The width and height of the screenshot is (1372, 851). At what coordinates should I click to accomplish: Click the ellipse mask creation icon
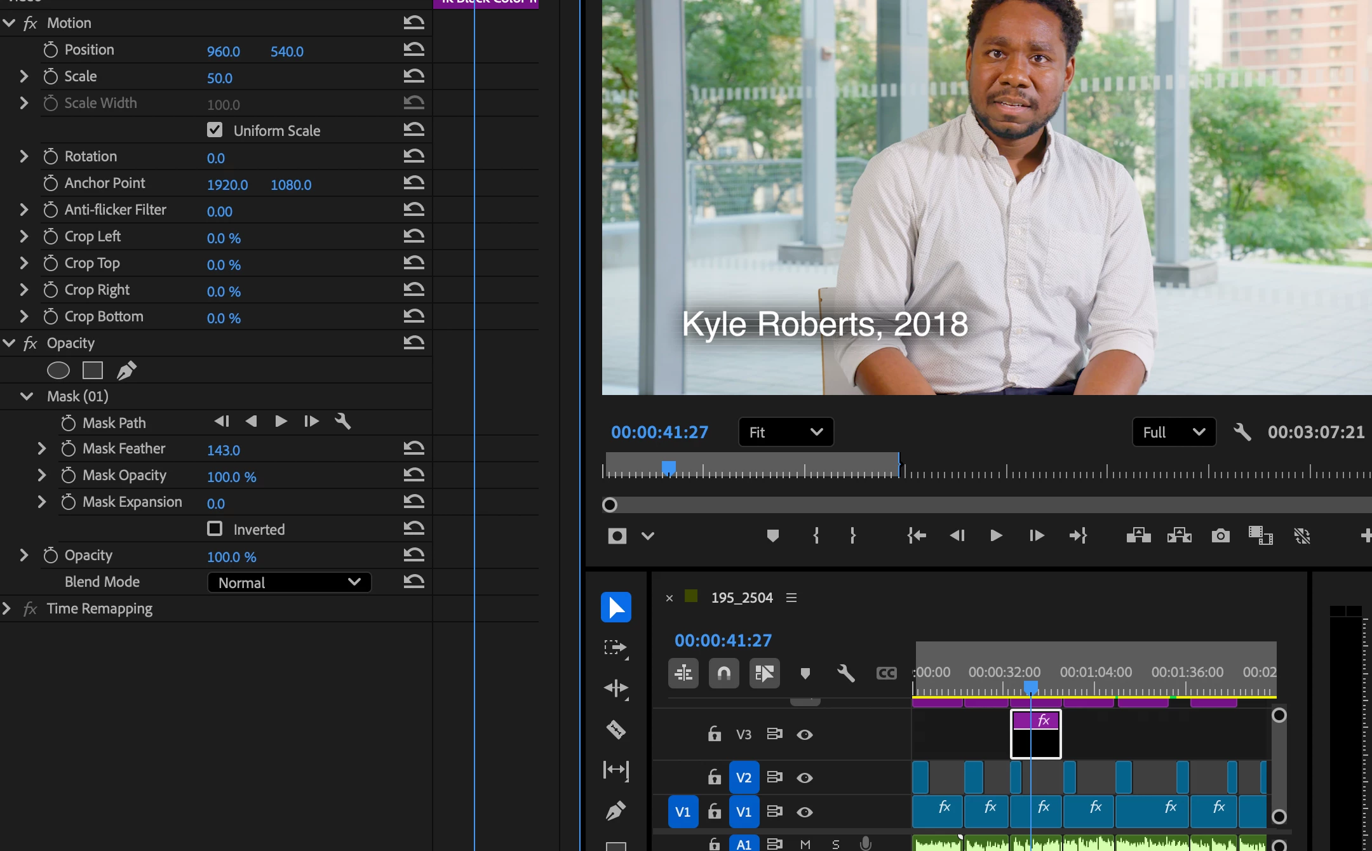58,370
